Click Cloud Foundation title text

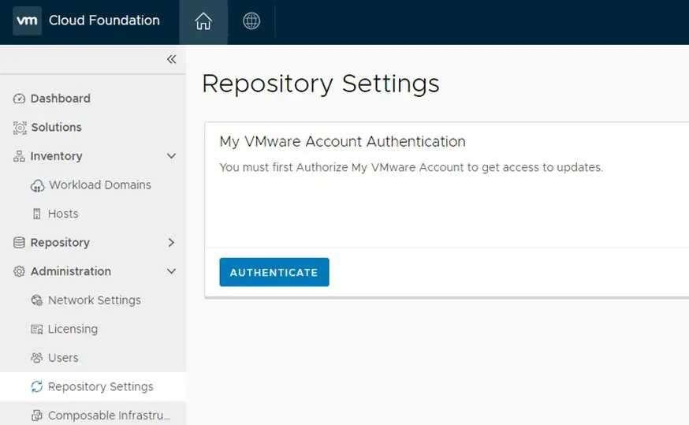point(104,21)
